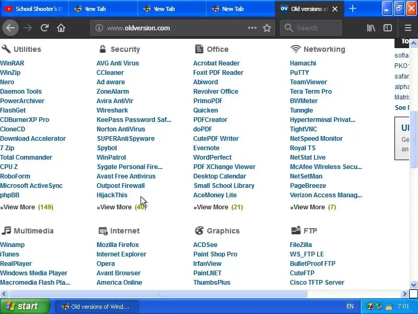Screen dimensions: 418x314
Task: Click the horizontal scrollbar thumb
Action: [x=158, y=294]
